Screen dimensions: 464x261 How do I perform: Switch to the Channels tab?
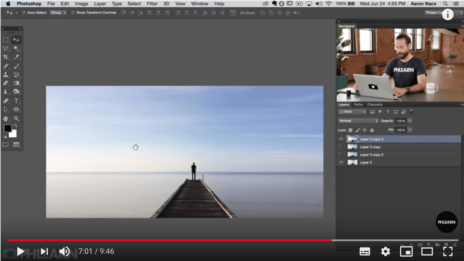375,105
